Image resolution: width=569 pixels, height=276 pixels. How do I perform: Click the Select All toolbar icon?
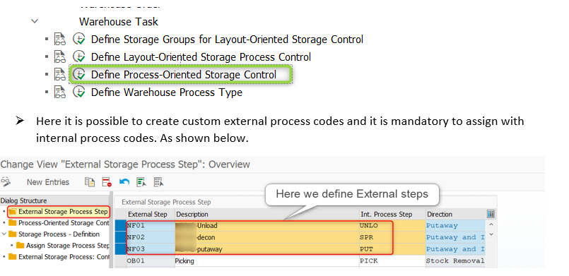tap(141, 182)
